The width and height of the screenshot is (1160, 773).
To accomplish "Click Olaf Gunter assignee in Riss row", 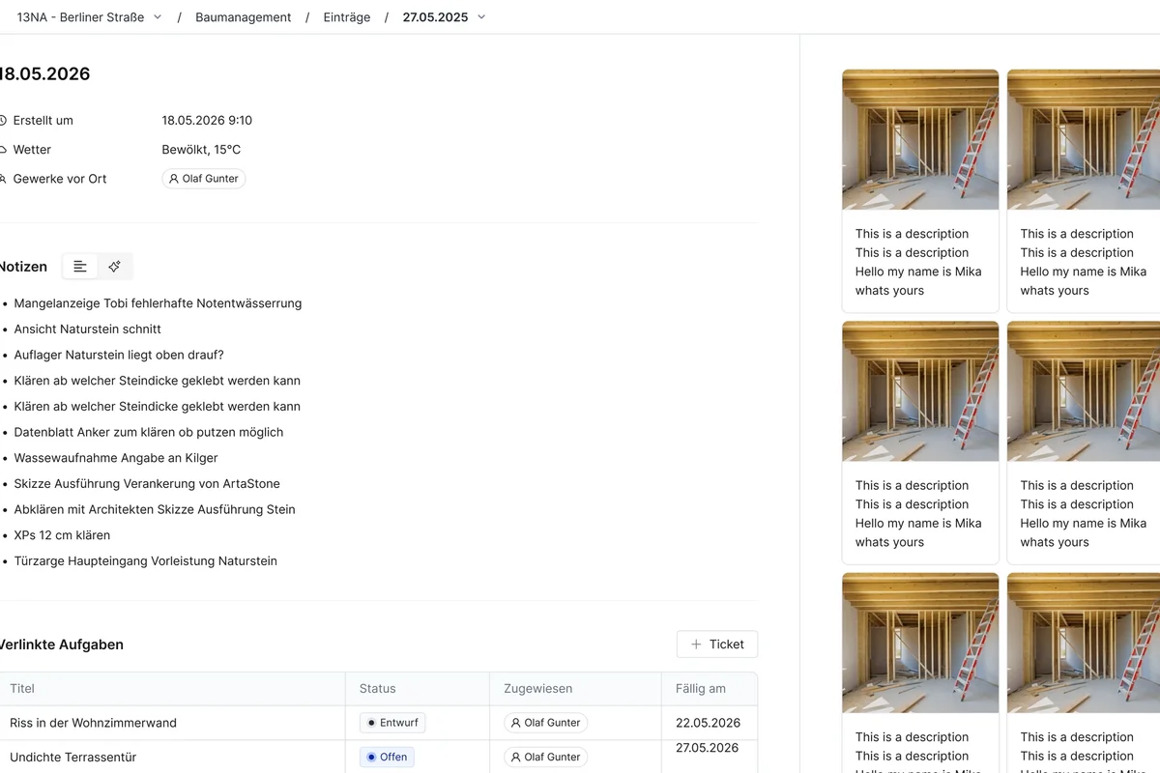I will [x=545, y=723].
